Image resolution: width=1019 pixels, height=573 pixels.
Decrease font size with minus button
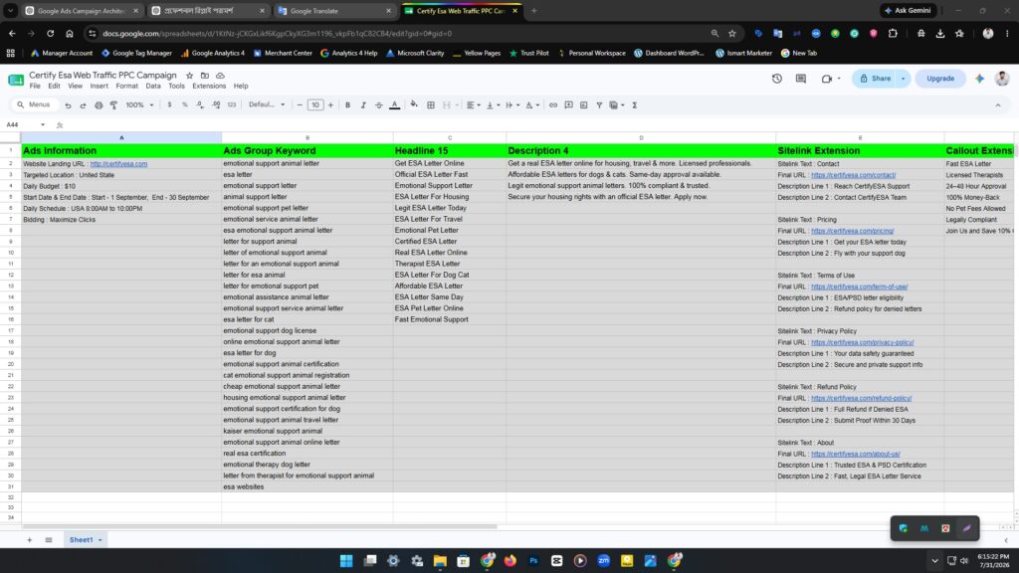tap(300, 104)
